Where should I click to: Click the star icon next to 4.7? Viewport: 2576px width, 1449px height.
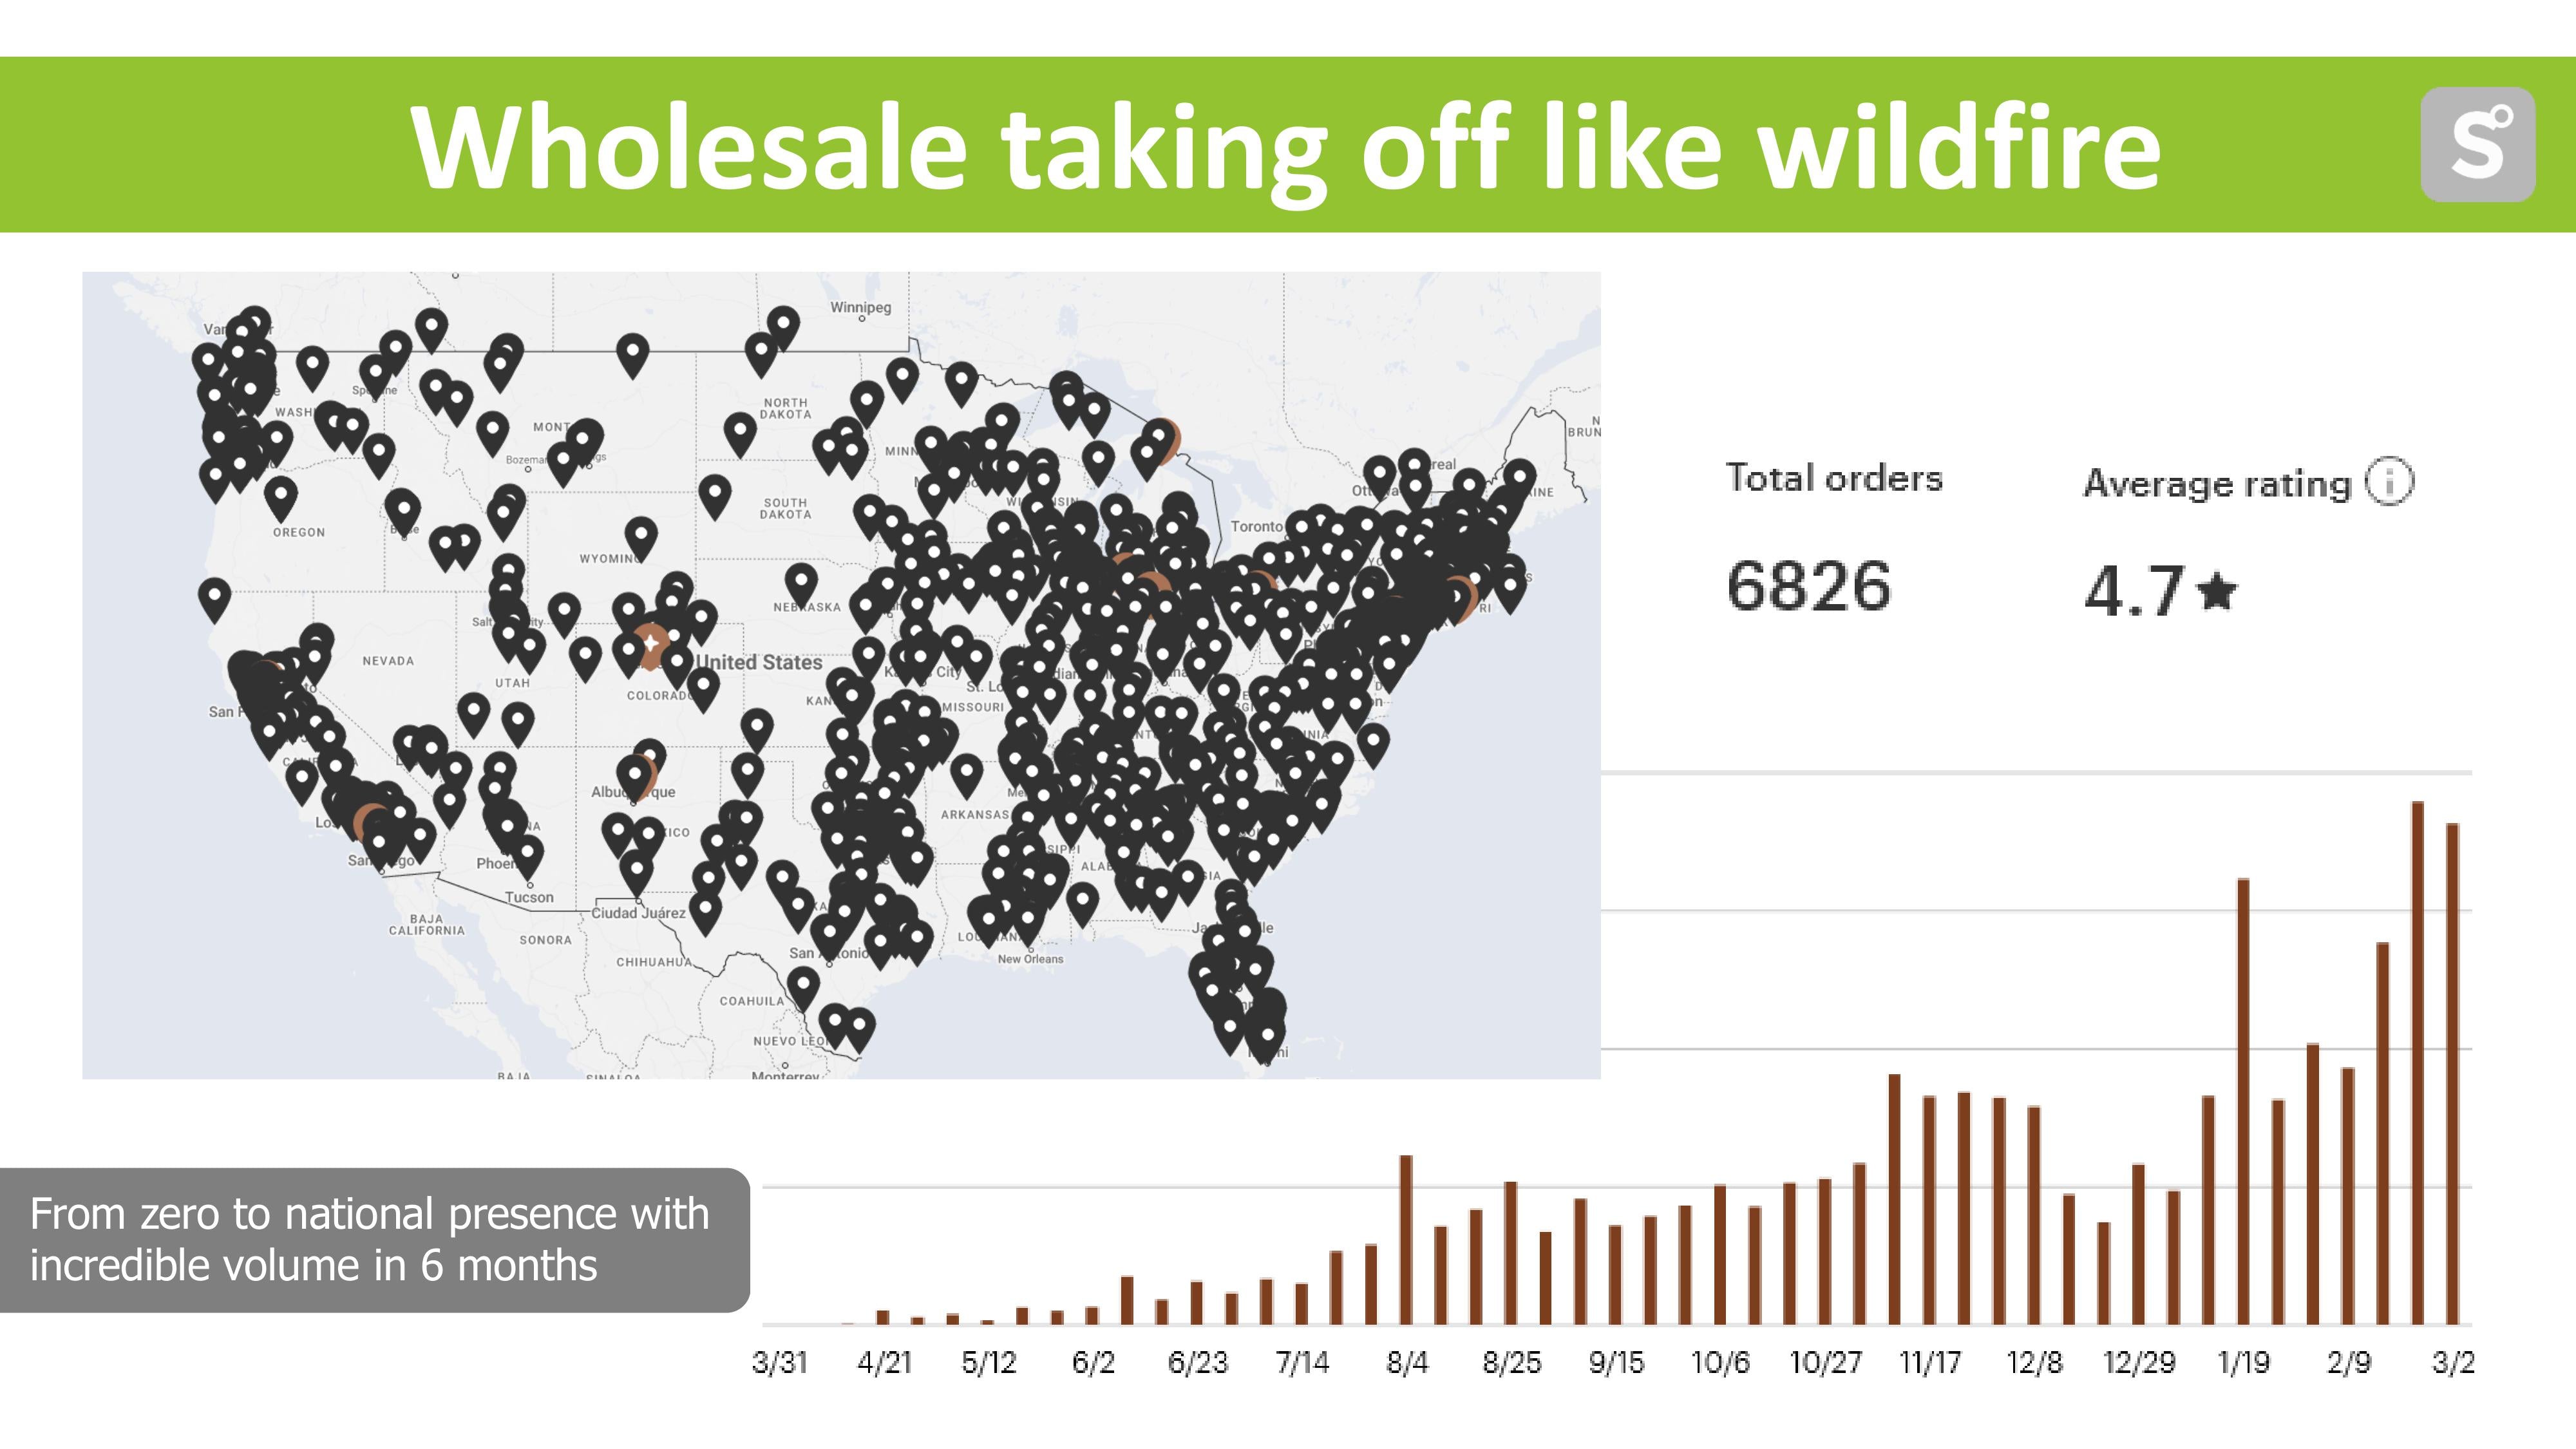point(2217,591)
